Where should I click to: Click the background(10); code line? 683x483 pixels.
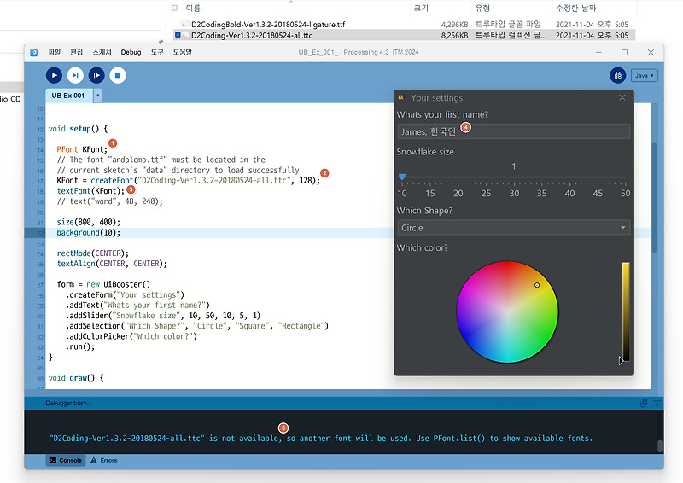[x=89, y=233]
